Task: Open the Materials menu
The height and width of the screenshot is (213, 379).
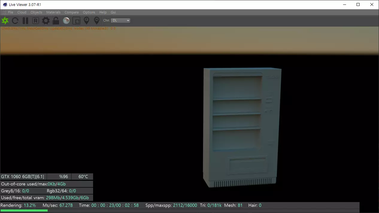Action: tap(53, 12)
